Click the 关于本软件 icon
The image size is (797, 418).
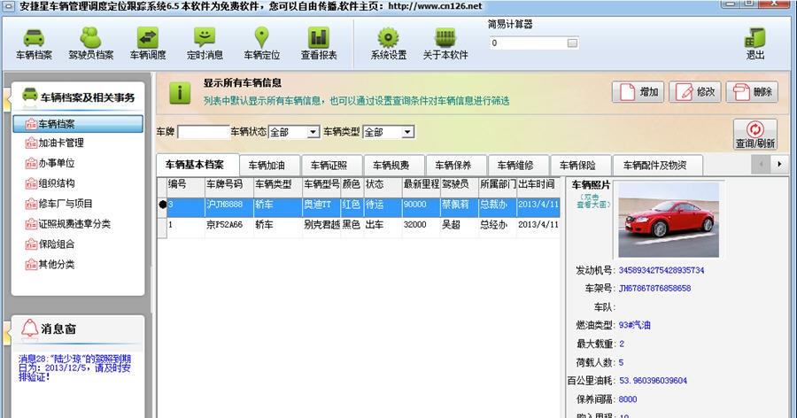(445, 44)
